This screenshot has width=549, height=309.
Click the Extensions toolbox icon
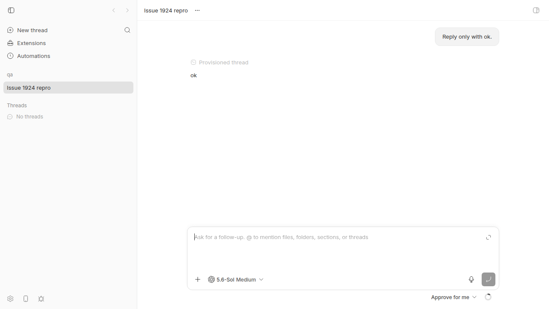pyautogui.click(x=10, y=43)
